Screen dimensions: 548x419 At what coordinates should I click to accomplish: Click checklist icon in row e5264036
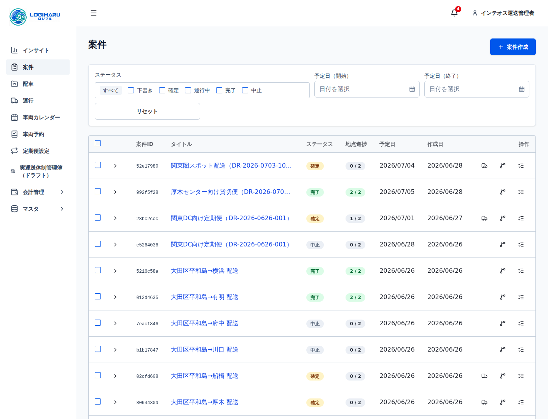pos(521,245)
